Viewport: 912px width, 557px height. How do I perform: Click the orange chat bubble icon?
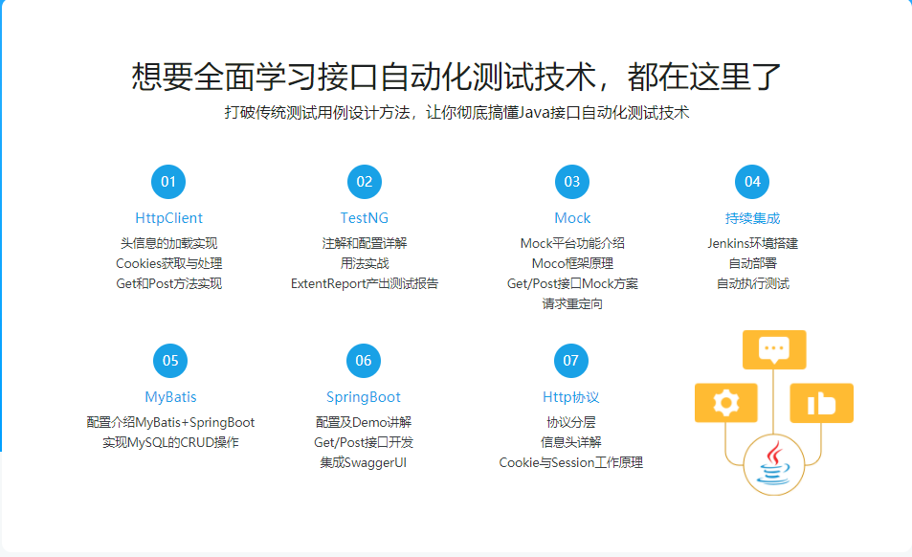tap(774, 348)
